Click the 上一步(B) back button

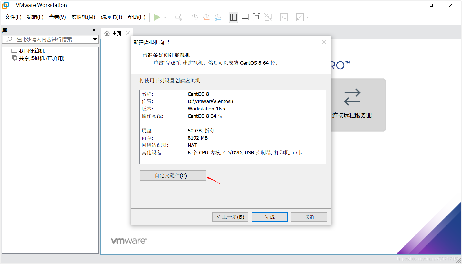point(230,217)
